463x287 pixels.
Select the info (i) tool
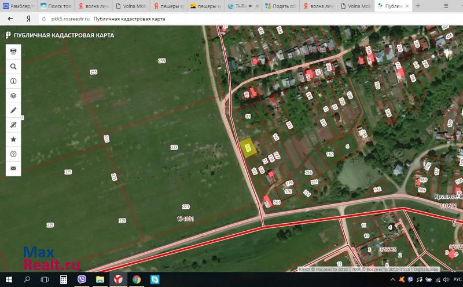[x=13, y=81]
